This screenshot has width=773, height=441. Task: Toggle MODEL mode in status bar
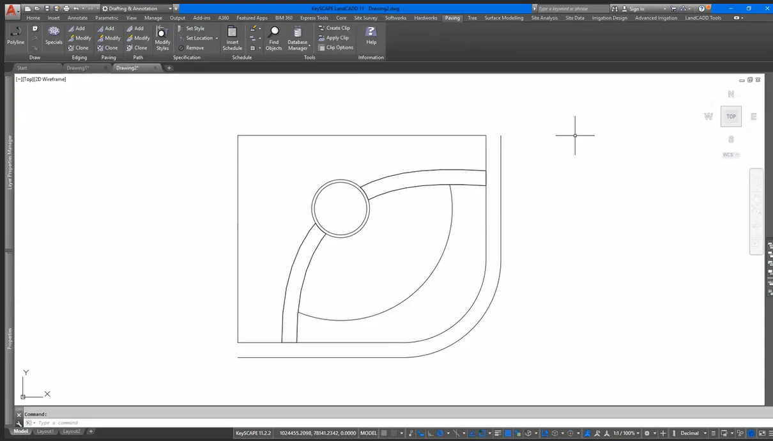(x=369, y=433)
